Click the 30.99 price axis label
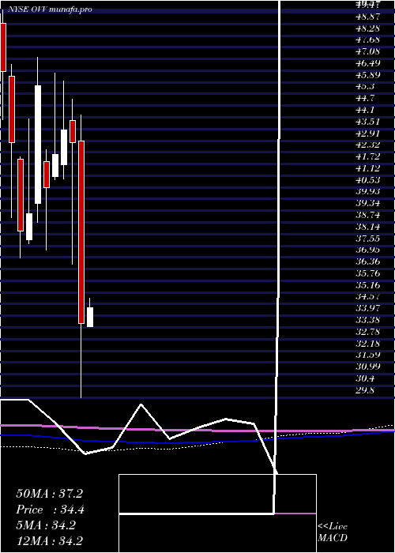Viewport: 395px width, 553px height. (368, 367)
